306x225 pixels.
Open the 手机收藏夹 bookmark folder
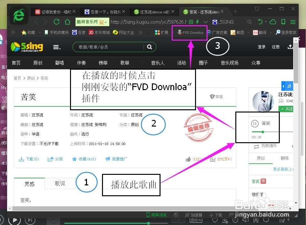57,32
